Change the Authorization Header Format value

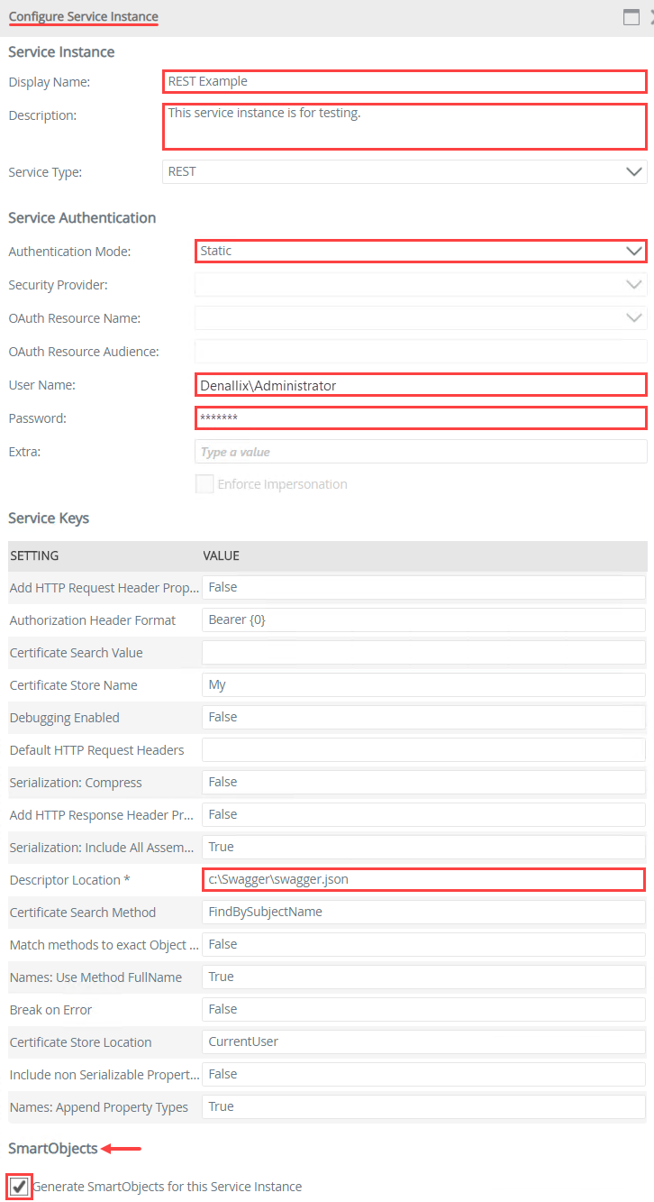[423, 619]
